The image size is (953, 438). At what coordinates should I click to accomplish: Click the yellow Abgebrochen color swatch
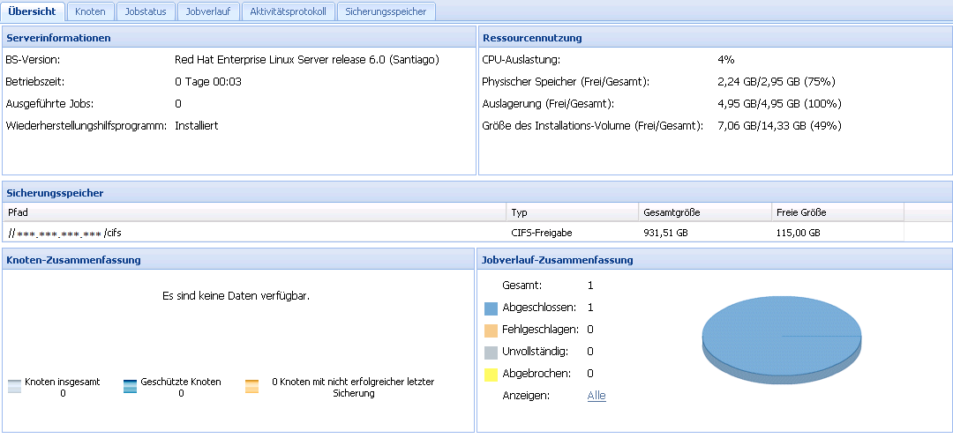[492, 375]
